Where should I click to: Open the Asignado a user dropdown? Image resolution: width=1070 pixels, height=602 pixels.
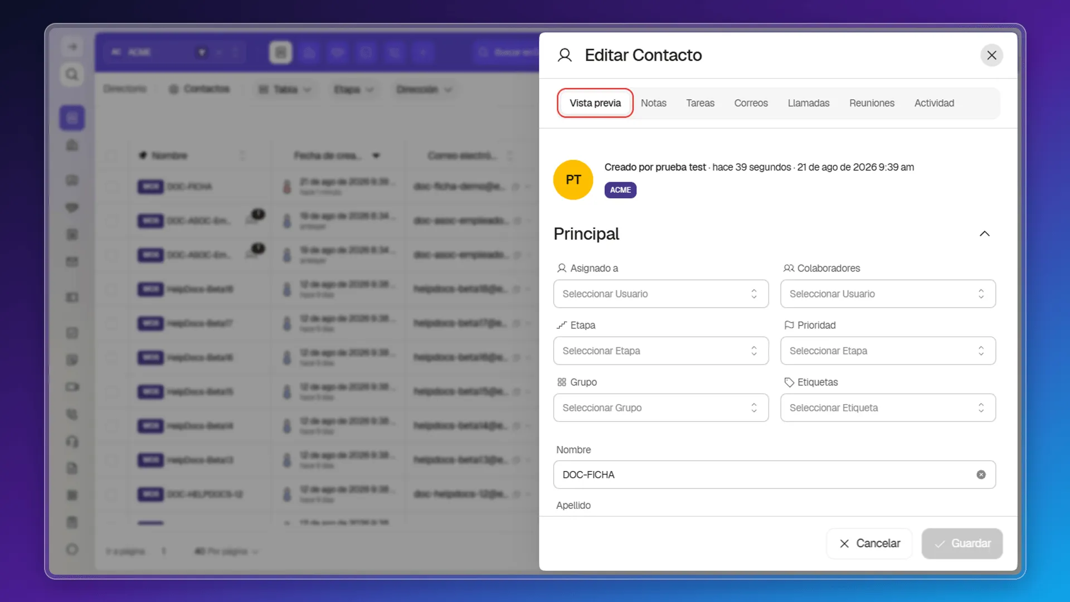point(661,294)
